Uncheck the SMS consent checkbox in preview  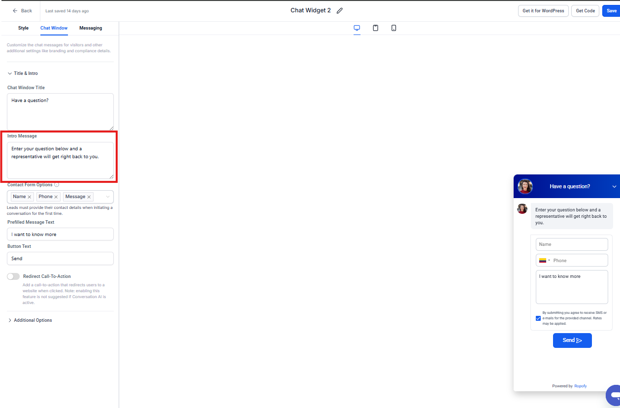point(538,318)
